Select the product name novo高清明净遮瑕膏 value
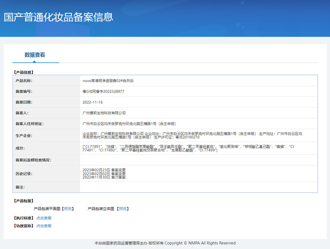Image resolution: width=330 pixels, height=249 pixels. (x=108, y=81)
